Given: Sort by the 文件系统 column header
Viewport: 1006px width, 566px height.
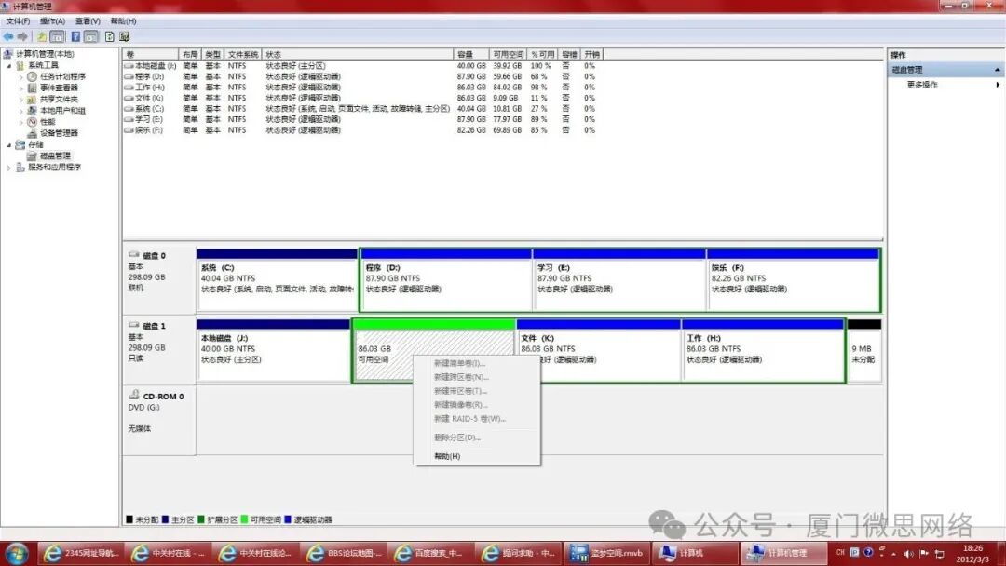Looking at the screenshot, I should click(x=243, y=55).
